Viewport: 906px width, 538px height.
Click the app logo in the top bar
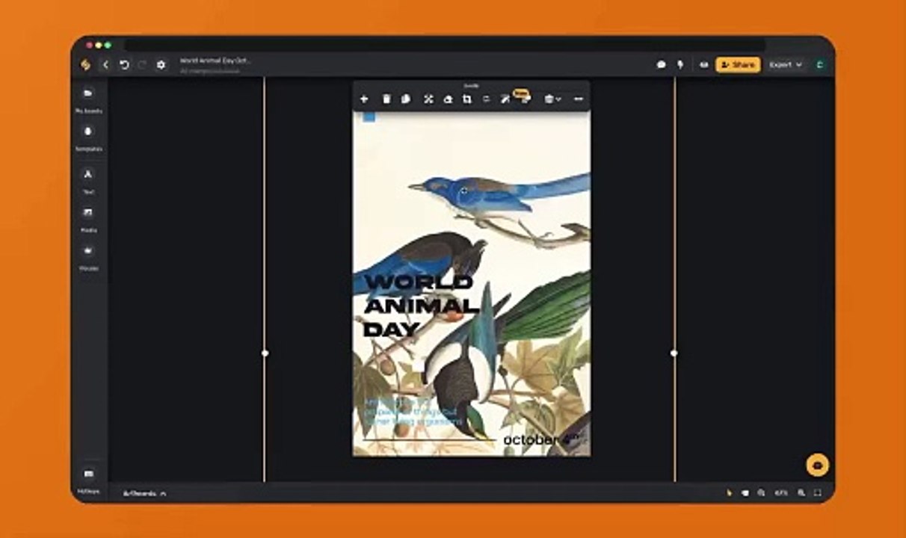85,65
